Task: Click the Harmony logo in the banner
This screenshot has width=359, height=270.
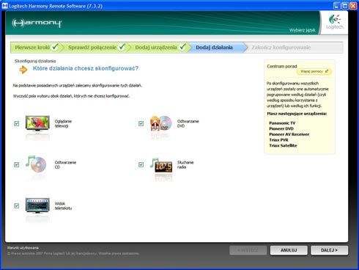Action: (37, 23)
